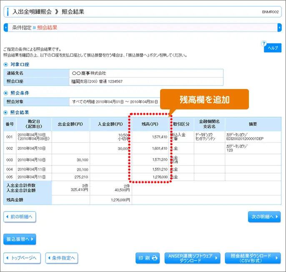The width and height of the screenshot is (286, 272).
Task: Click the 印刷 print button
Action: click(x=148, y=258)
